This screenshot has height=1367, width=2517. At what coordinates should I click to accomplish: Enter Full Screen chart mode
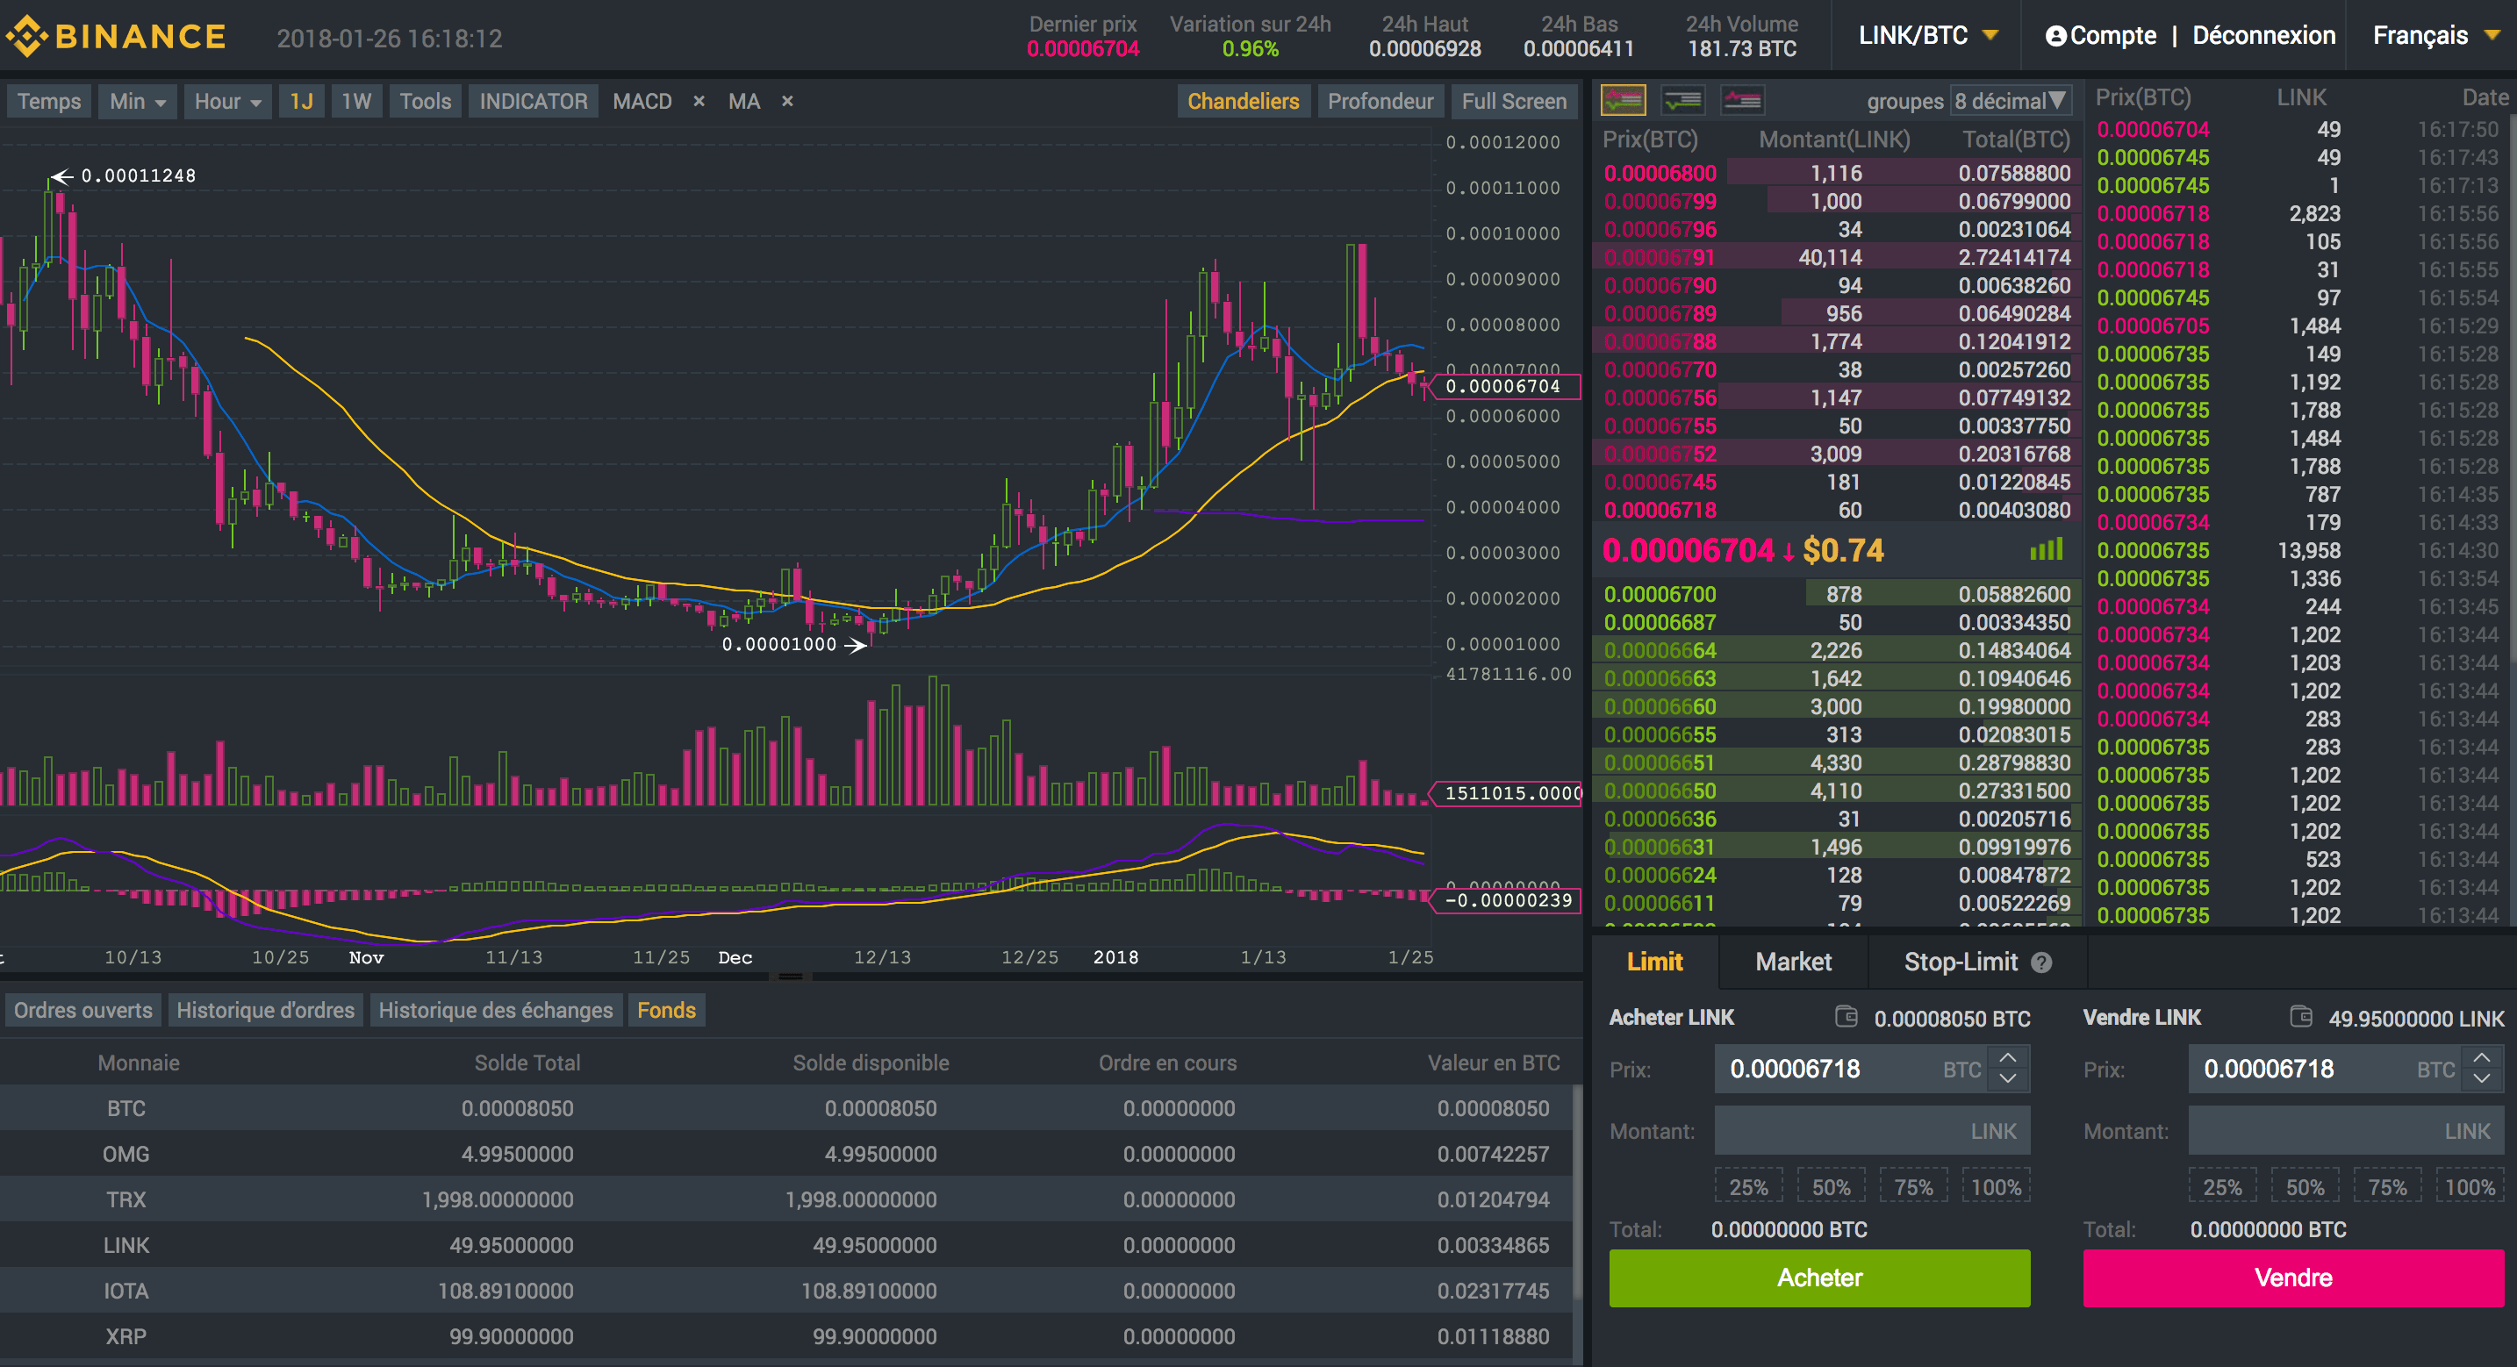(1514, 102)
